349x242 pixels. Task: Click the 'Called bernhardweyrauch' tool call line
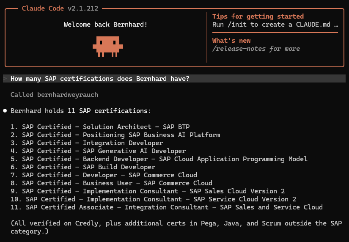click(x=54, y=95)
